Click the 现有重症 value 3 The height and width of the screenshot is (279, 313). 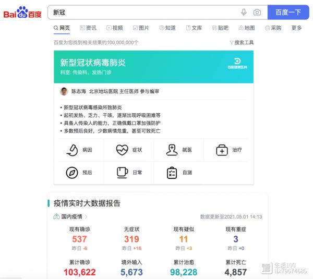tap(236, 239)
